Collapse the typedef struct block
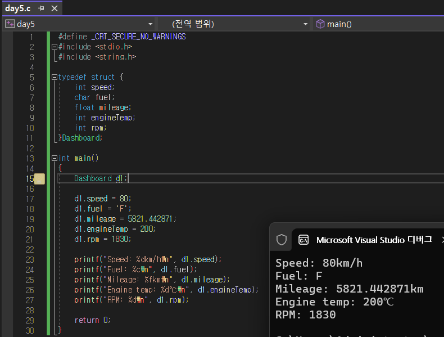Image resolution: width=444 pixels, height=337 pixels. (x=55, y=77)
